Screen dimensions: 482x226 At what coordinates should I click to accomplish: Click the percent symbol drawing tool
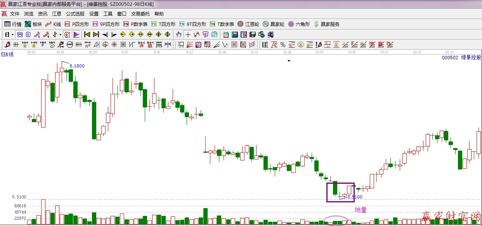[x=283, y=45]
